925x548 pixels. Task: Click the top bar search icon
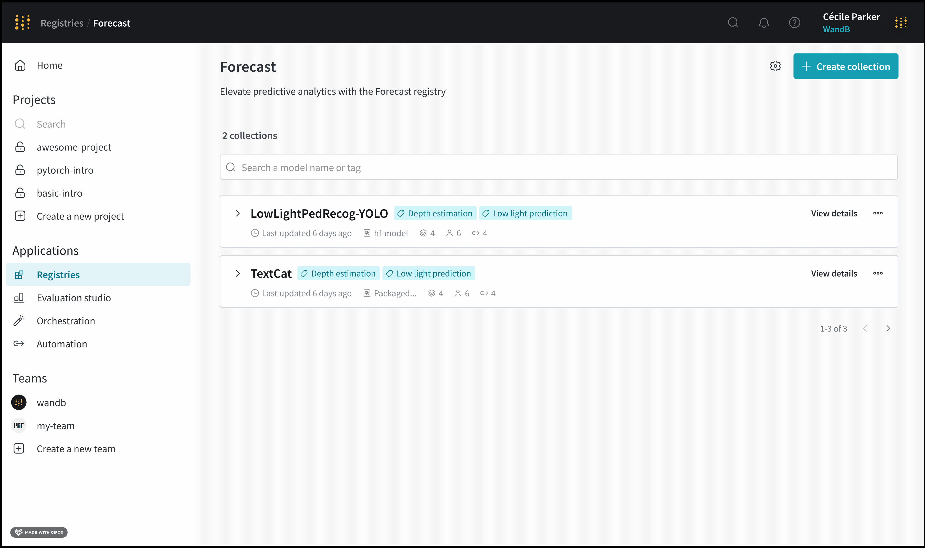[x=733, y=23]
